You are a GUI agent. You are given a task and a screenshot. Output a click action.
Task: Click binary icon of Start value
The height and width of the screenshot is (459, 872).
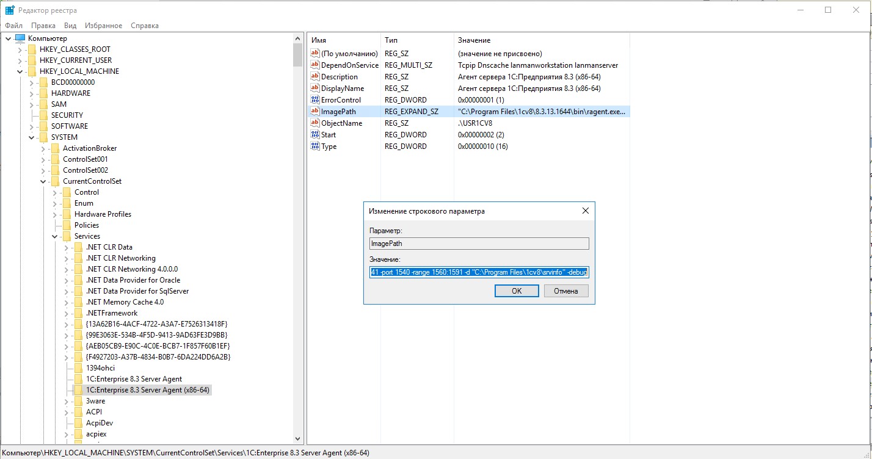click(315, 134)
